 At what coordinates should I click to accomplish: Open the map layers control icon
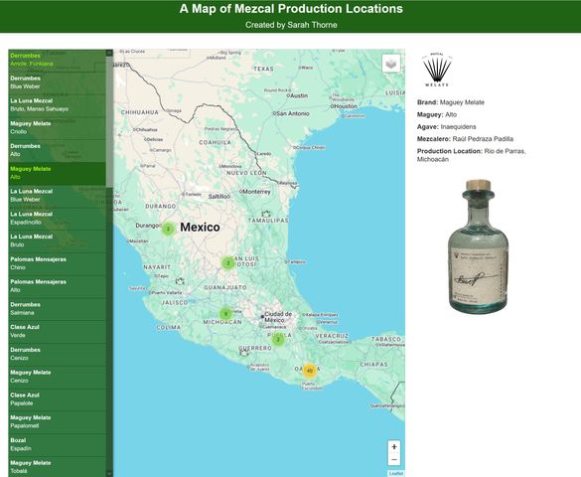tap(391, 64)
